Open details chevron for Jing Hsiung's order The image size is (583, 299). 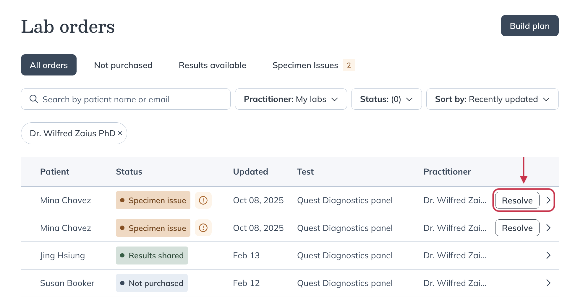548,255
